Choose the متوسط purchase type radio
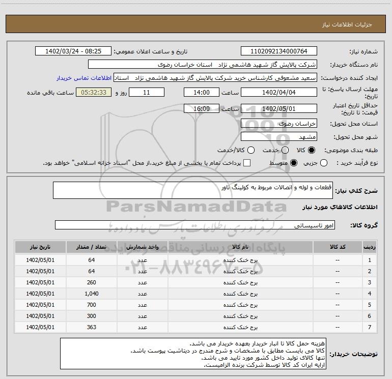Screen dimensions: 392x379 tap(294, 163)
